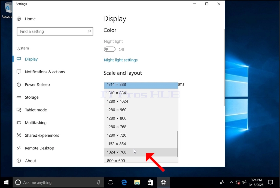
Task: Select the 1280 × 960 resolution option
Action: coord(141,110)
